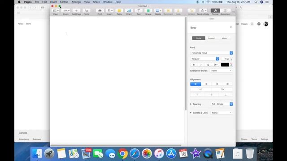Align text vertically to top

(x=197, y=94)
